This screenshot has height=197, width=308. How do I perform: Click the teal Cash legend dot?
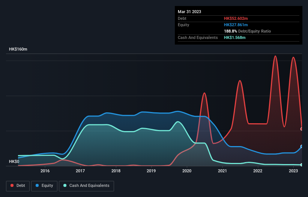(65, 185)
